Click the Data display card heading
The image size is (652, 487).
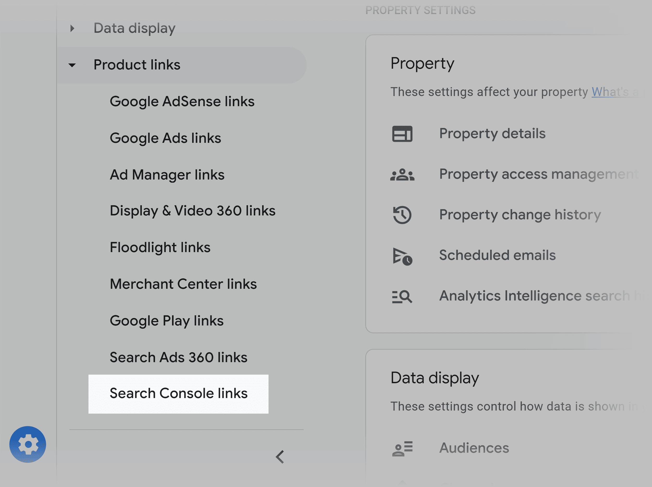(435, 378)
